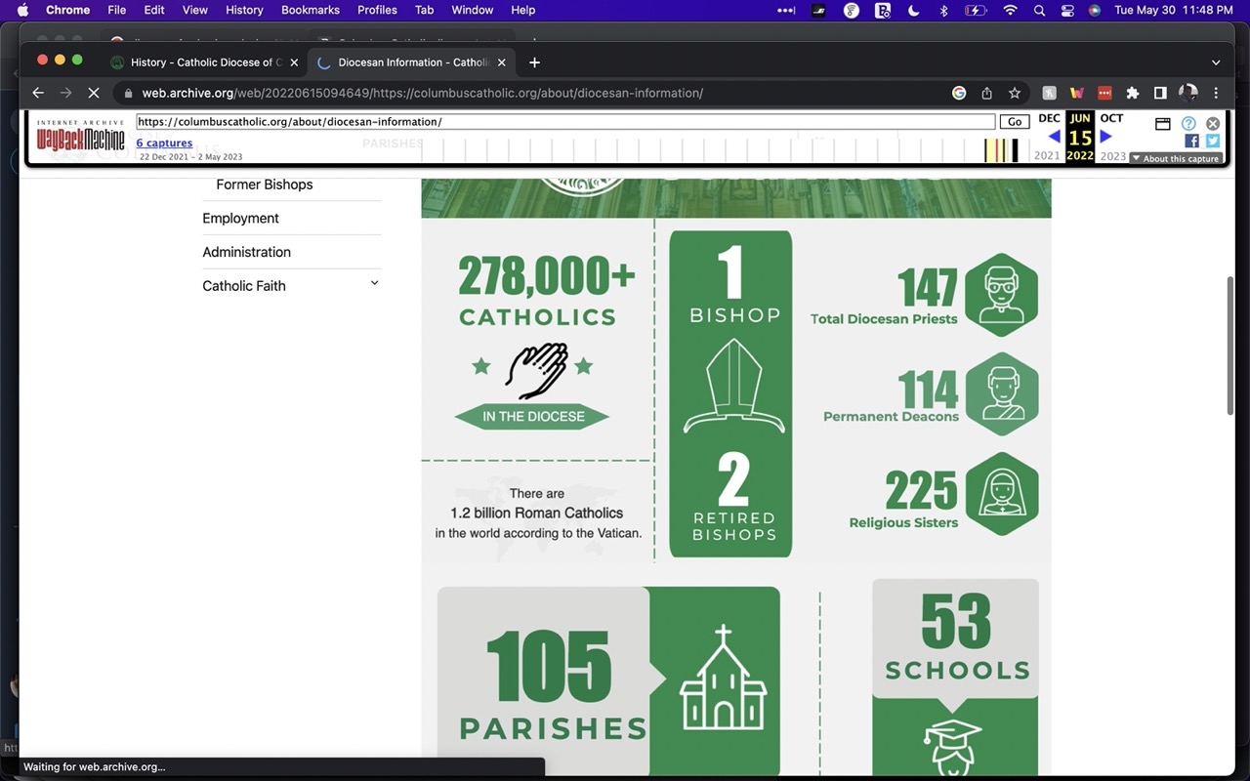This screenshot has width=1250, height=781.
Task: Click Bluetooth menu bar icon
Action: click(943, 10)
